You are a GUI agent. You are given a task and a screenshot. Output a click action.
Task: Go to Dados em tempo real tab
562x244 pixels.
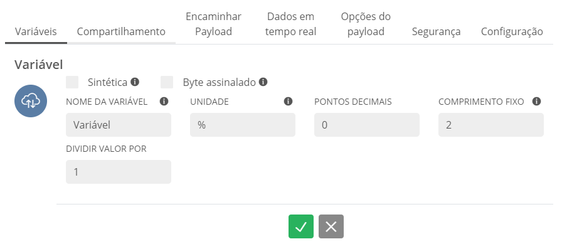coord(290,24)
